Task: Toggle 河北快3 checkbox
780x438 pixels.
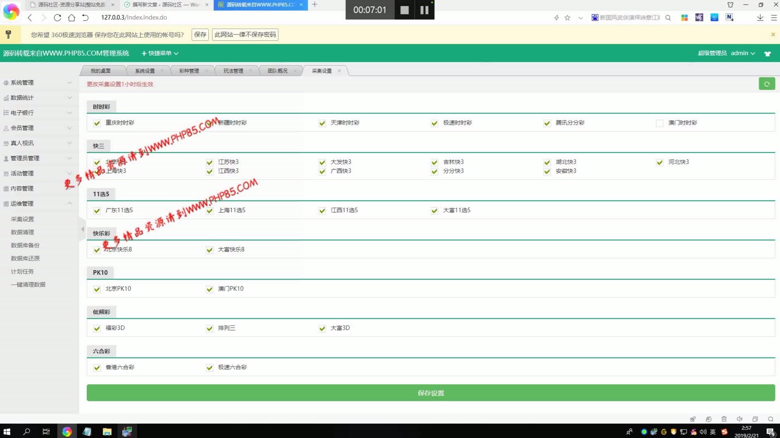Action: tap(660, 162)
